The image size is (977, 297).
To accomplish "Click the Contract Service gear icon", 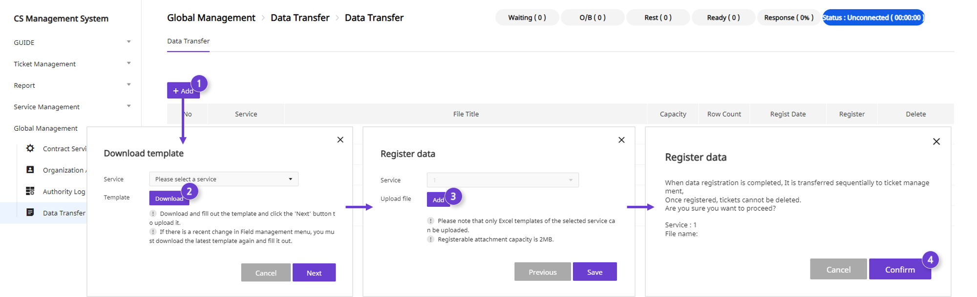I will (30, 148).
